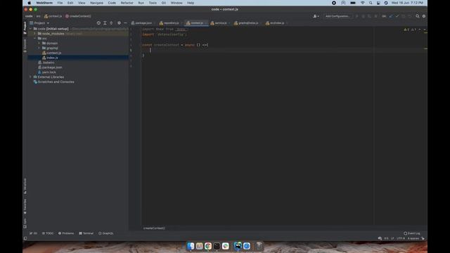
Task: Expand External Libraries node
Action: point(30,77)
